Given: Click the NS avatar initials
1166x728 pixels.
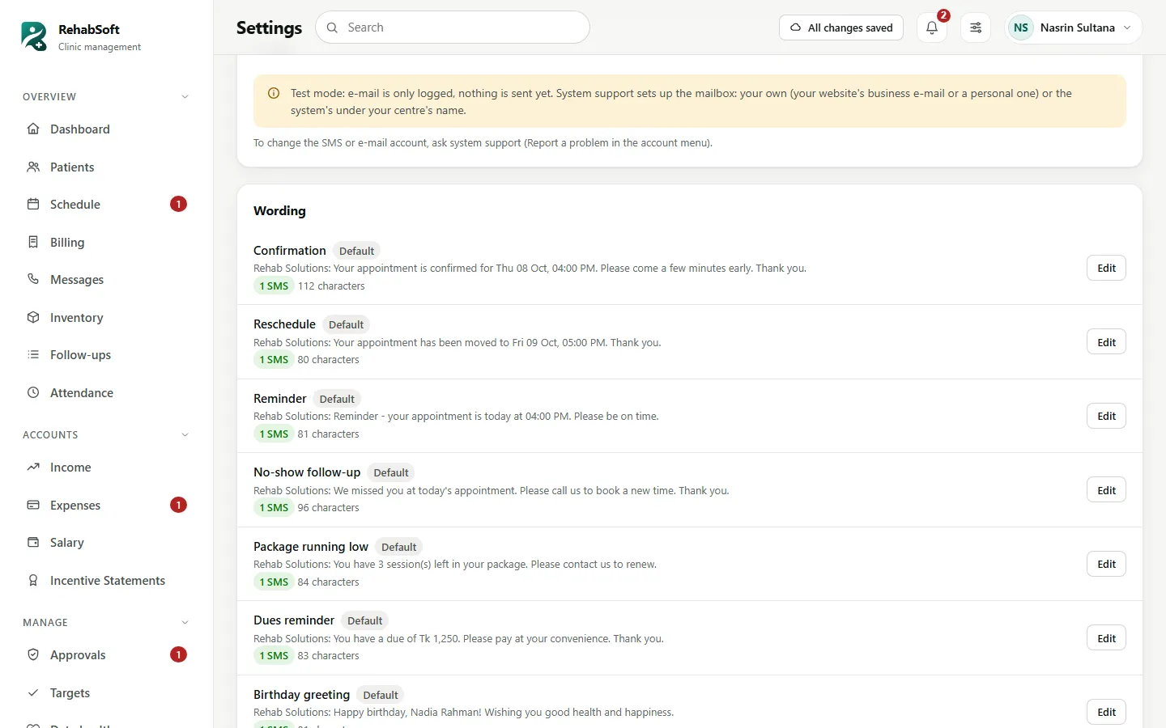Looking at the screenshot, I should [x=1021, y=28].
